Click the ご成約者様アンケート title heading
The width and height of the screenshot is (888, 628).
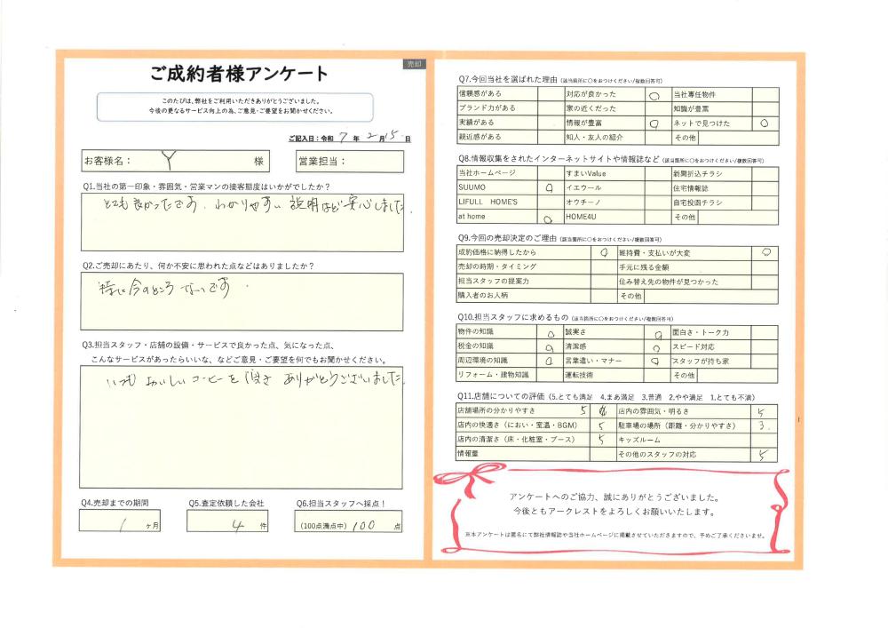tap(240, 75)
